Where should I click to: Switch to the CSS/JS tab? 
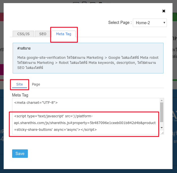pyautogui.click(x=23, y=34)
